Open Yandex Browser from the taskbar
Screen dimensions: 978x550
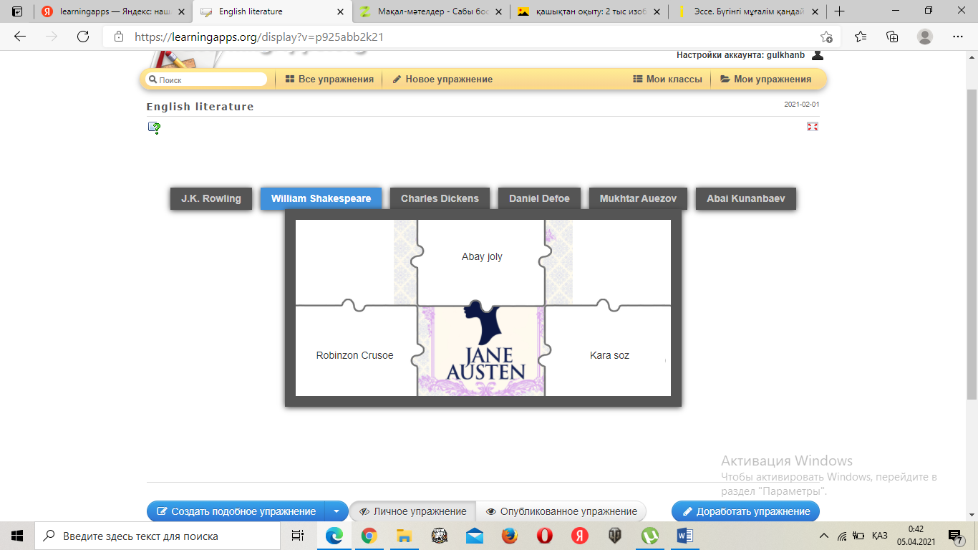coord(579,536)
